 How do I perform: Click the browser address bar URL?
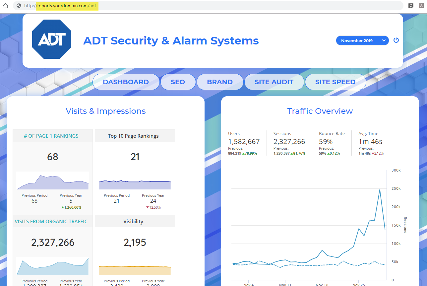click(67, 6)
